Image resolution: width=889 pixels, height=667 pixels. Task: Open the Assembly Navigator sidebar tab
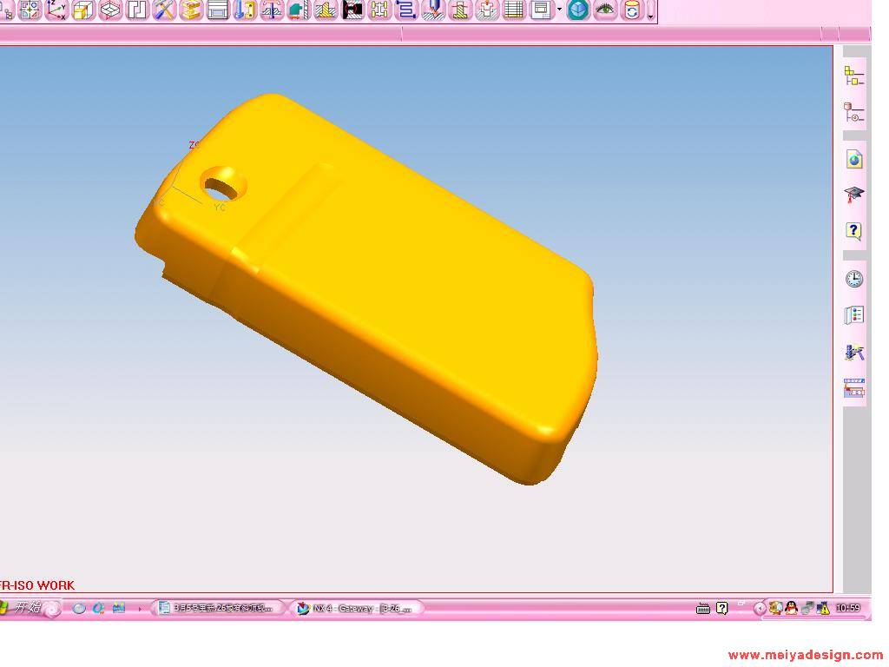coord(854,76)
